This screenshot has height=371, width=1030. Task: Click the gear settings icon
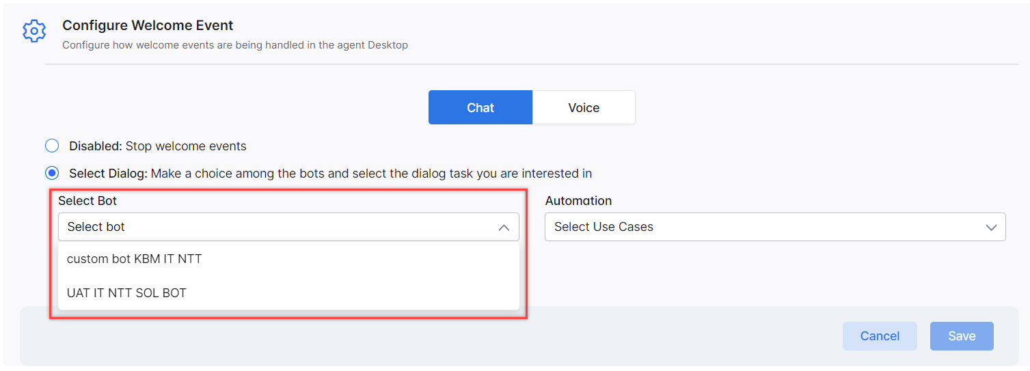[34, 31]
